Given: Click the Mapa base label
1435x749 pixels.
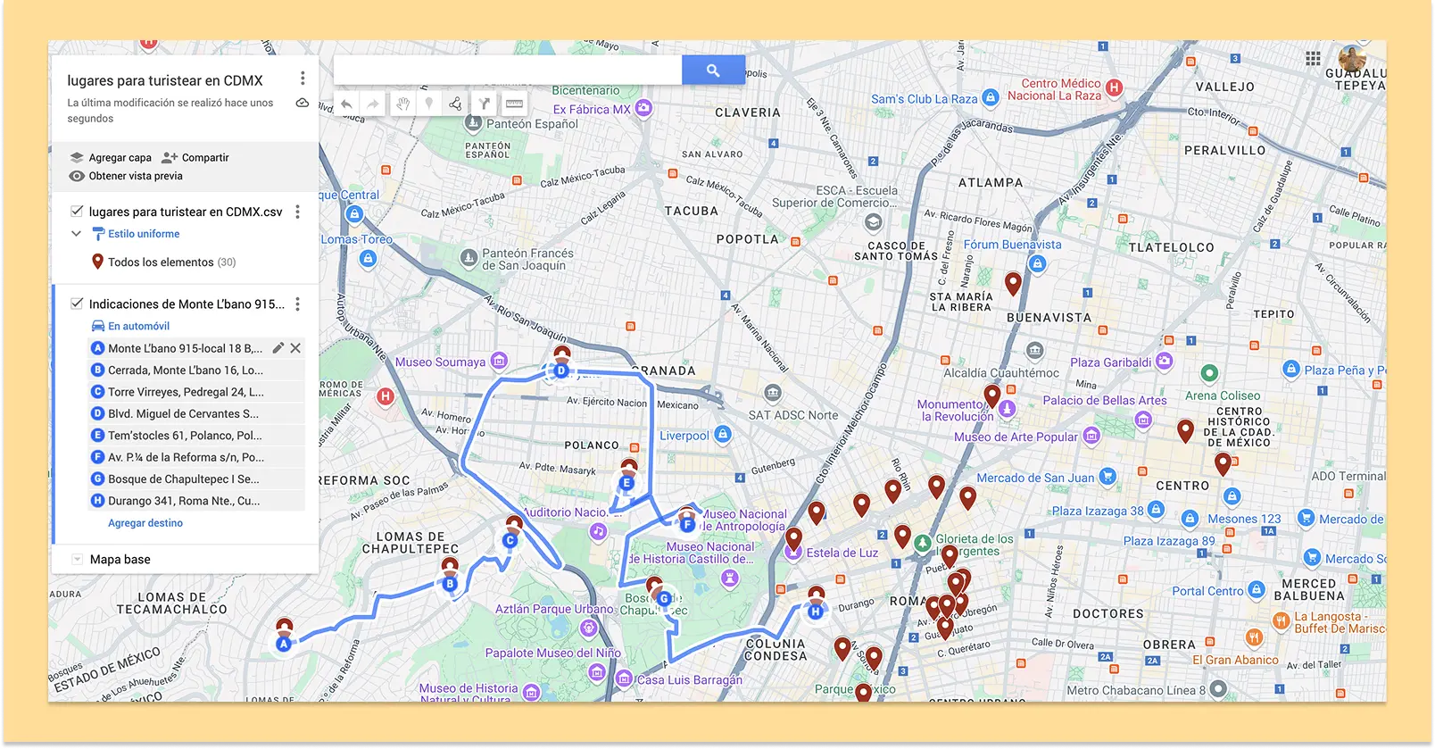Looking at the screenshot, I should tap(120, 560).
